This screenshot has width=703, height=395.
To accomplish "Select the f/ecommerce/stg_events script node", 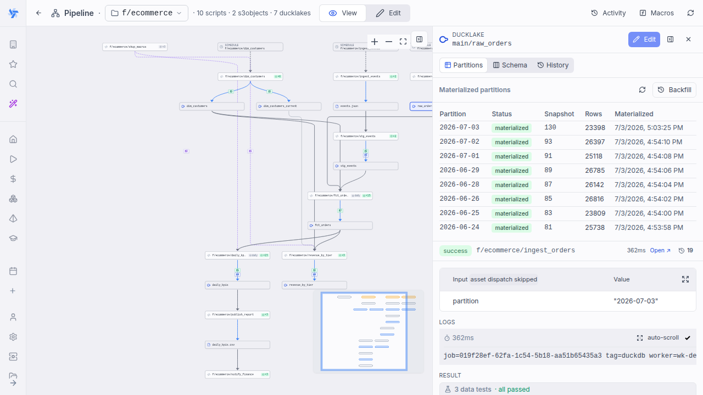I will click(365, 136).
